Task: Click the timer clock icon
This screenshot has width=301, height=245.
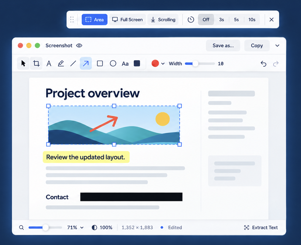Action: [191, 19]
